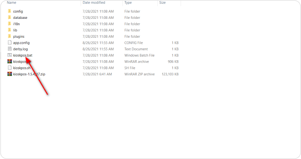This screenshot has height=159, width=301.
Task: Click the 8/26/2021 date for app.config
Action: 98,43
